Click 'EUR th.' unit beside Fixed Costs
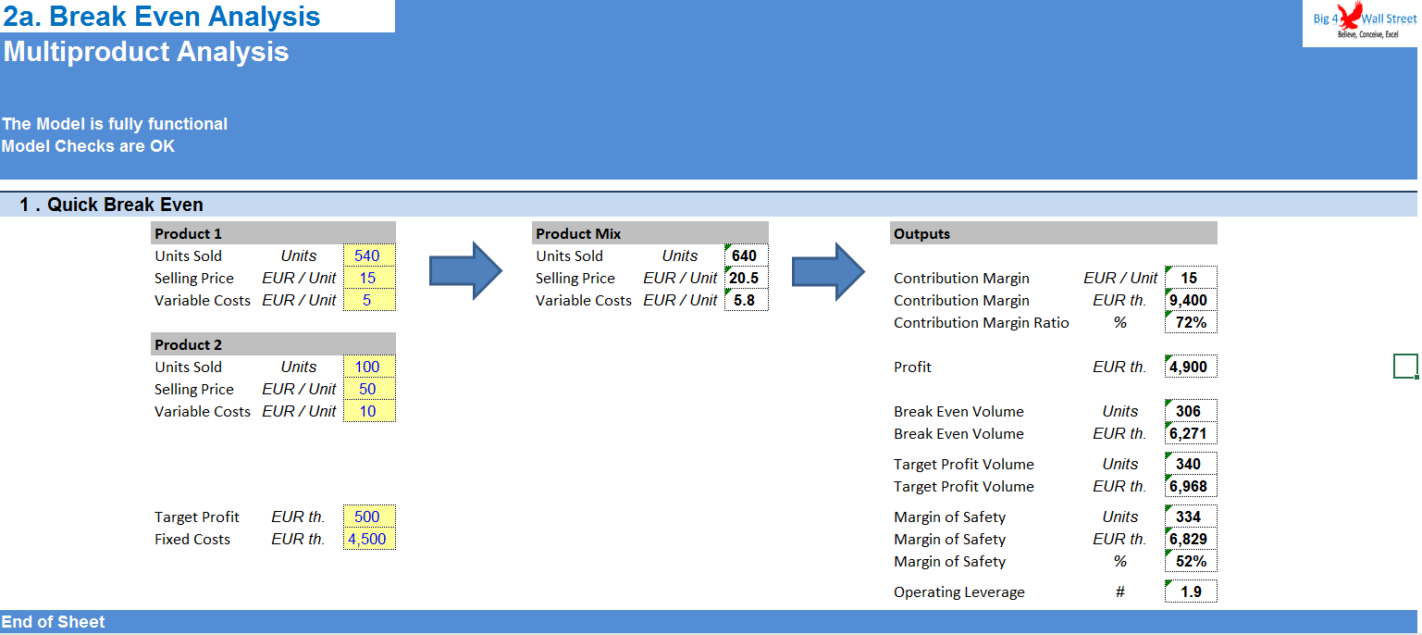 pos(298,539)
